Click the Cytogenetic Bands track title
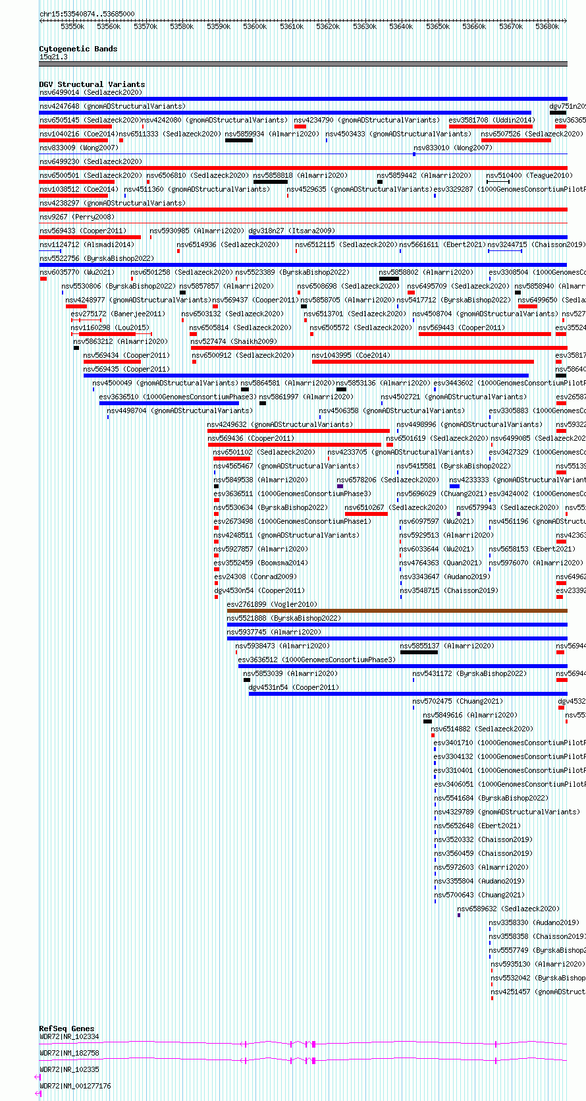Viewport: 586px width, 1101px height. [x=78, y=49]
